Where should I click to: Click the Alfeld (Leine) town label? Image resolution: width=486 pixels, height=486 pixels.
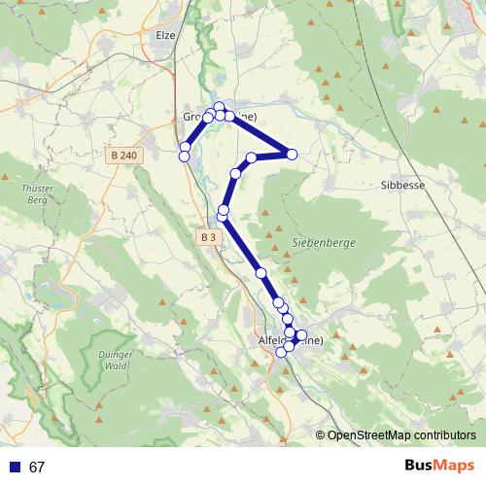[291, 340]
